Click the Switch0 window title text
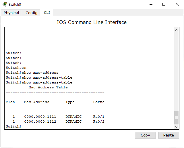The height and width of the screenshot is (148, 184). (15, 5)
